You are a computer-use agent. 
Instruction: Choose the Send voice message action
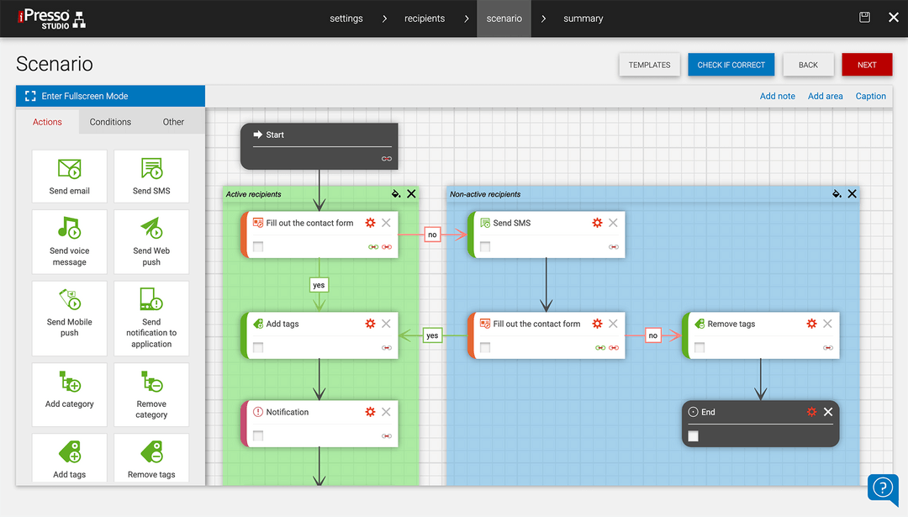(69, 242)
